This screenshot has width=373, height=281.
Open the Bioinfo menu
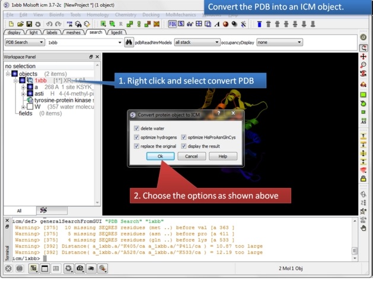point(57,14)
